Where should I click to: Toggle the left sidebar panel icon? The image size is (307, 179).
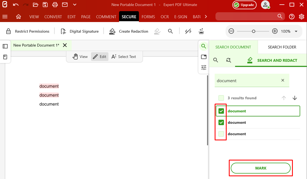5,46
